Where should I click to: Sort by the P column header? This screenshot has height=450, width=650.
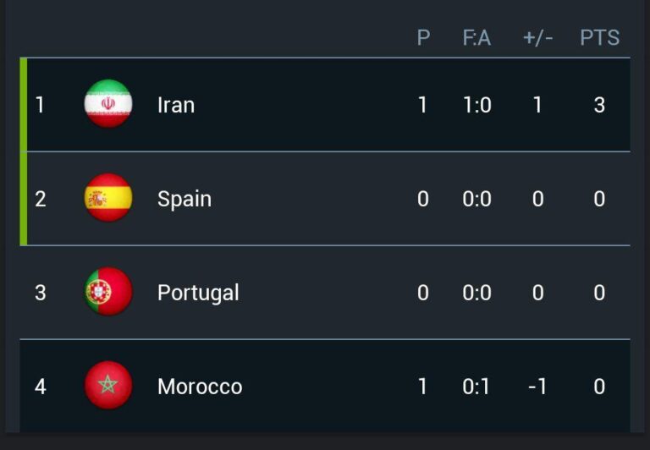[x=423, y=37]
